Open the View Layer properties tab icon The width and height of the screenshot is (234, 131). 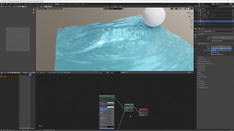[195, 40]
